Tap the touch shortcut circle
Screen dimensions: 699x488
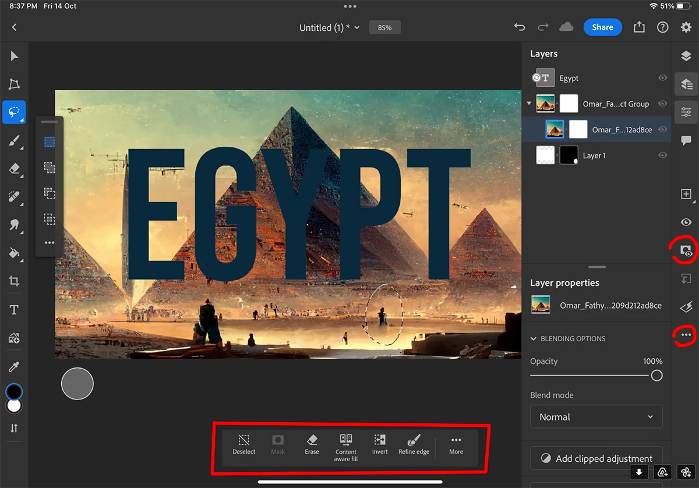click(x=77, y=384)
